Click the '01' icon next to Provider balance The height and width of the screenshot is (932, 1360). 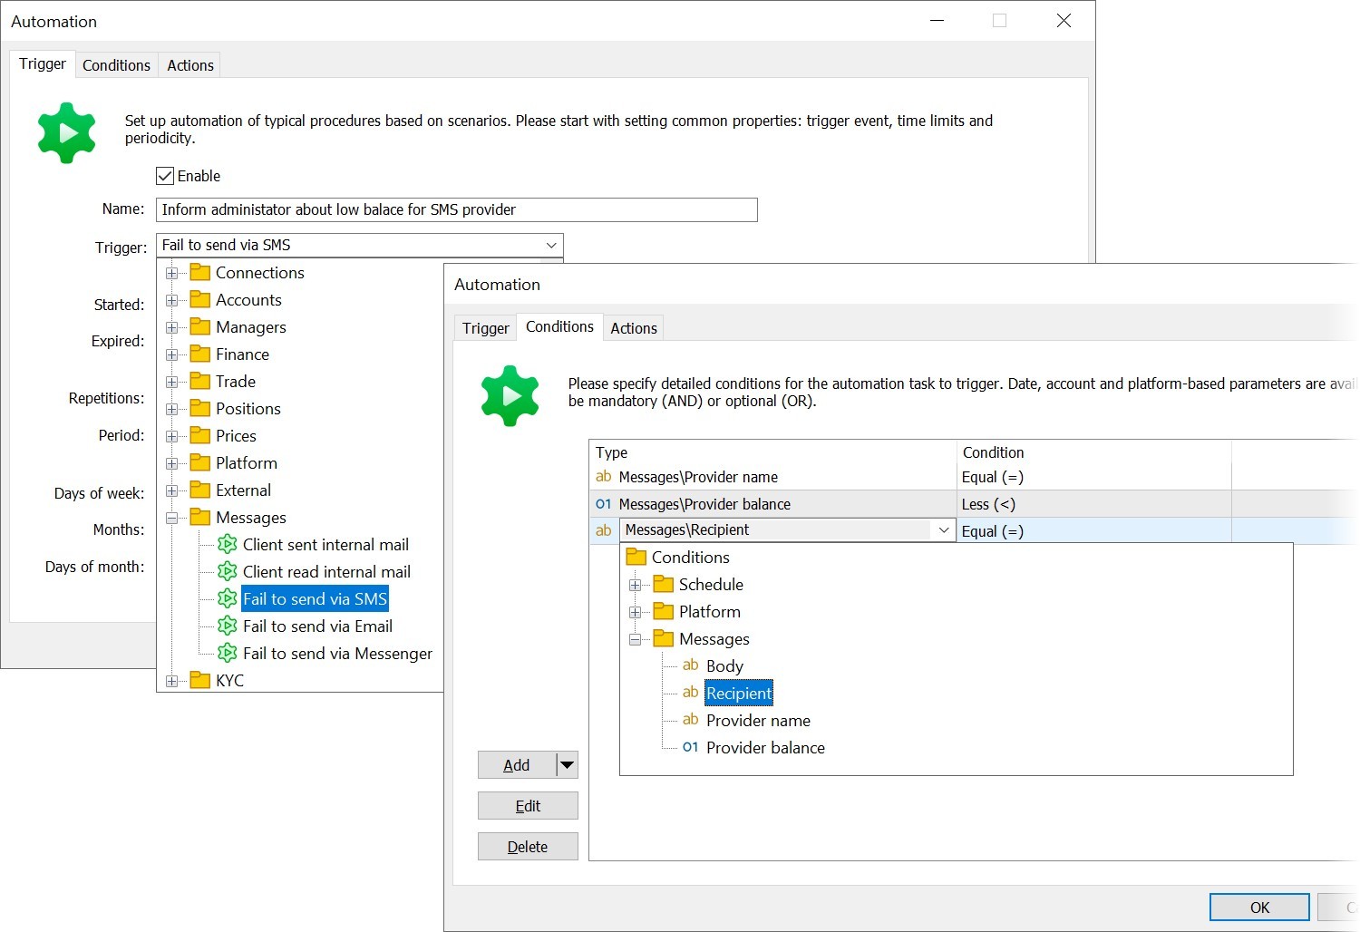(x=690, y=747)
